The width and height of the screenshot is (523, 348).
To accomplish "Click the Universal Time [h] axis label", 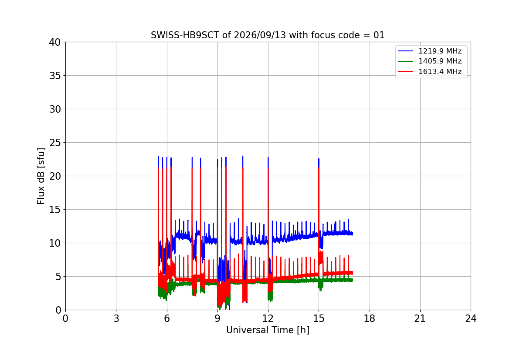I will point(268,330).
